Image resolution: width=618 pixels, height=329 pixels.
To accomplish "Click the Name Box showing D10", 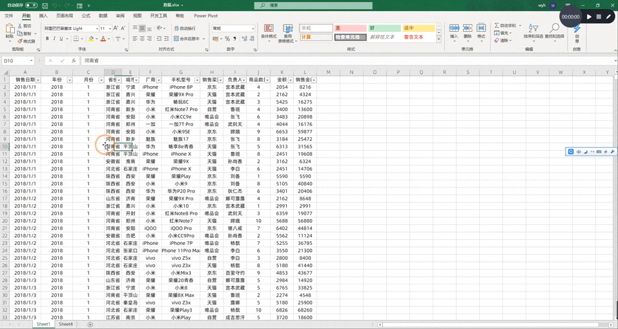I will (x=18, y=61).
